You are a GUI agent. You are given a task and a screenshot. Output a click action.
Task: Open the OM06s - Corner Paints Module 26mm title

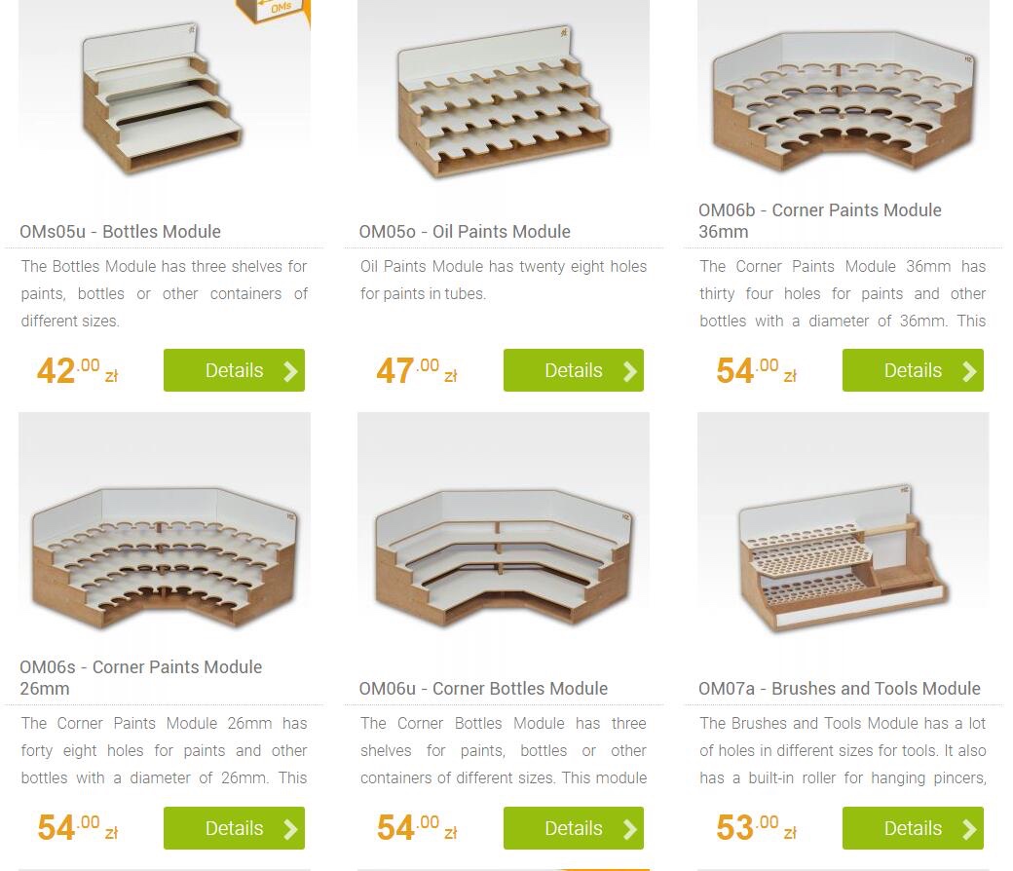point(141,678)
